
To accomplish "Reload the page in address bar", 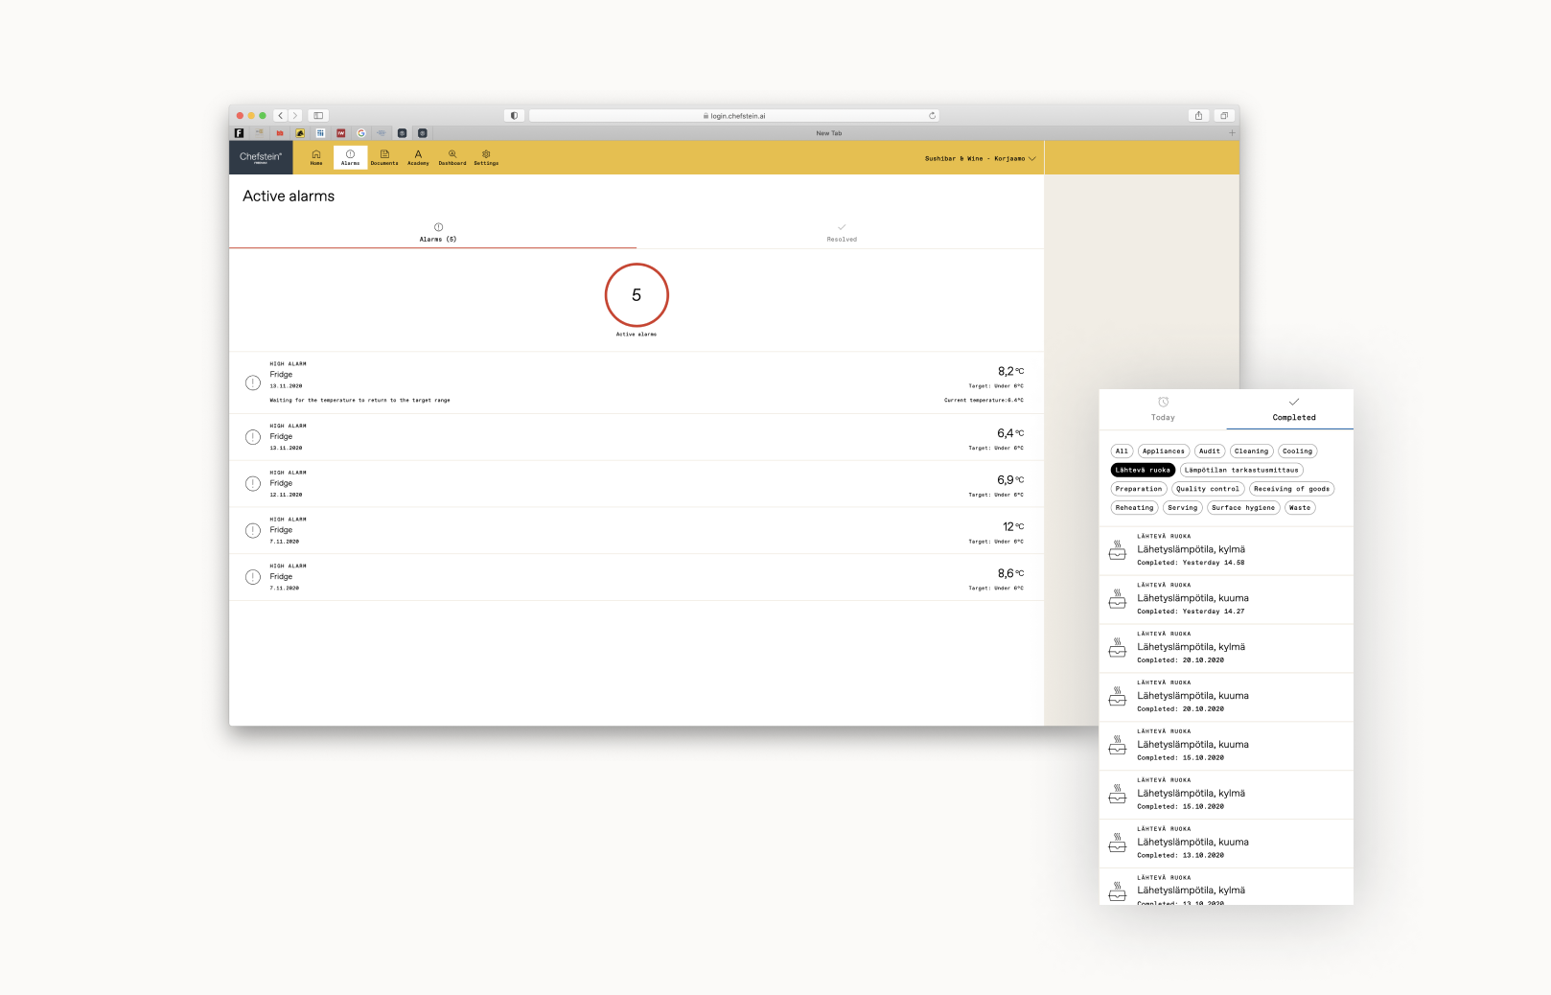I will tap(932, 116).
